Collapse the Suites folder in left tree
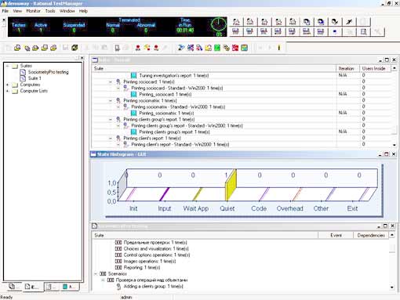The width and height of the screenshot is (400, 300). click(8, 66)
